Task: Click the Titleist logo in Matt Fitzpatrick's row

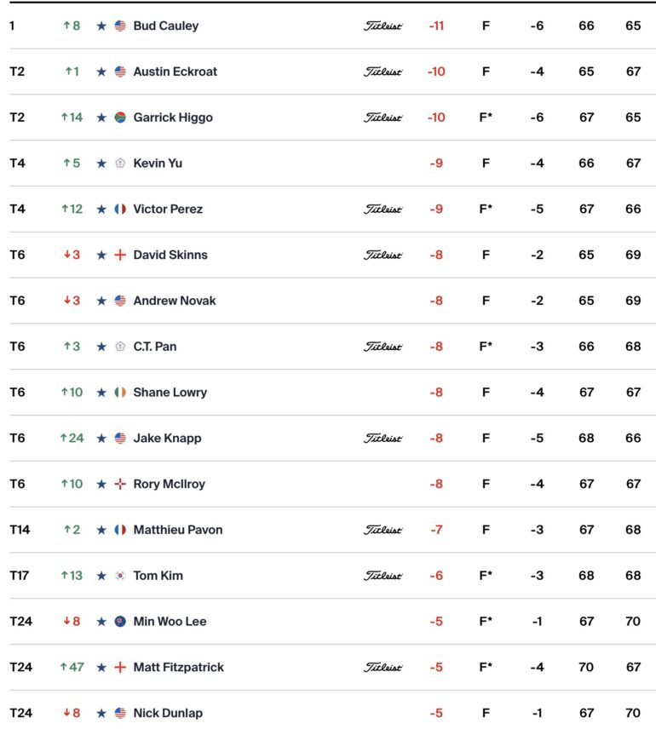Action: 383,668
